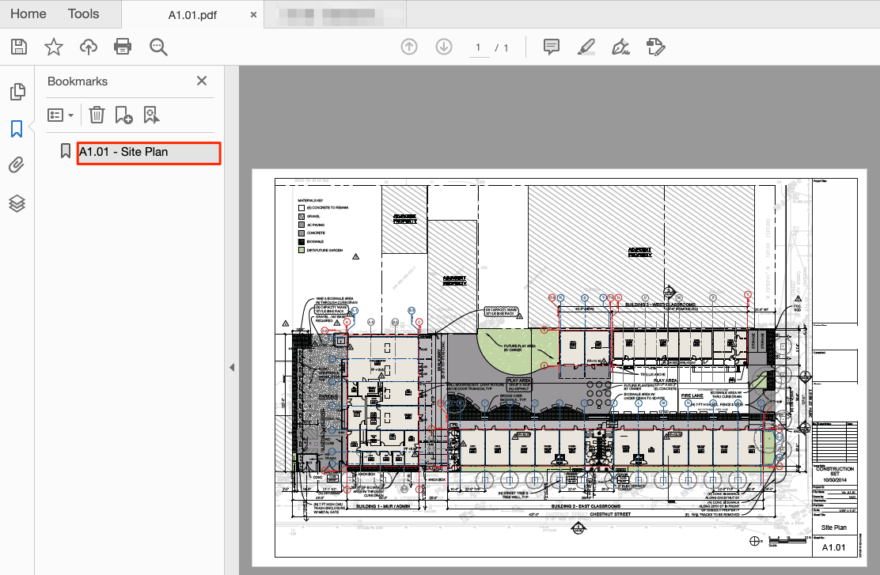Select the Highlight text tool
Viewport: 880px width, 575px height.
pos(586,47)
